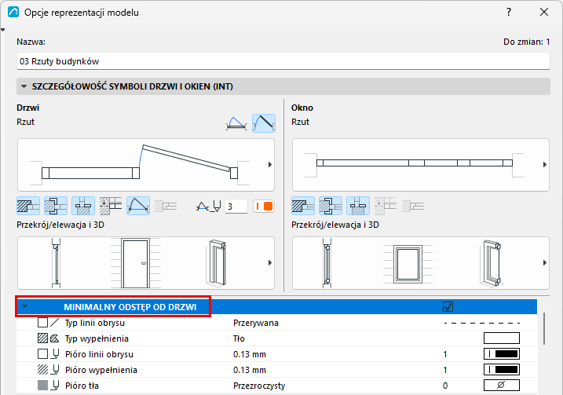Select the detailed door leaf symbol icon
This screenshot has width=563, height=395.
click(x=264, y=123)
